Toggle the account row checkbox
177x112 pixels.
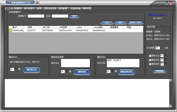point(10,30)
